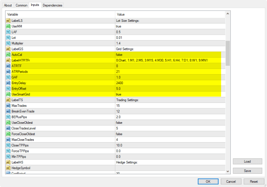The width and height of the screenshot is (267, 187).
Task: Click the Reset button
Action: (x=254, y=181)
